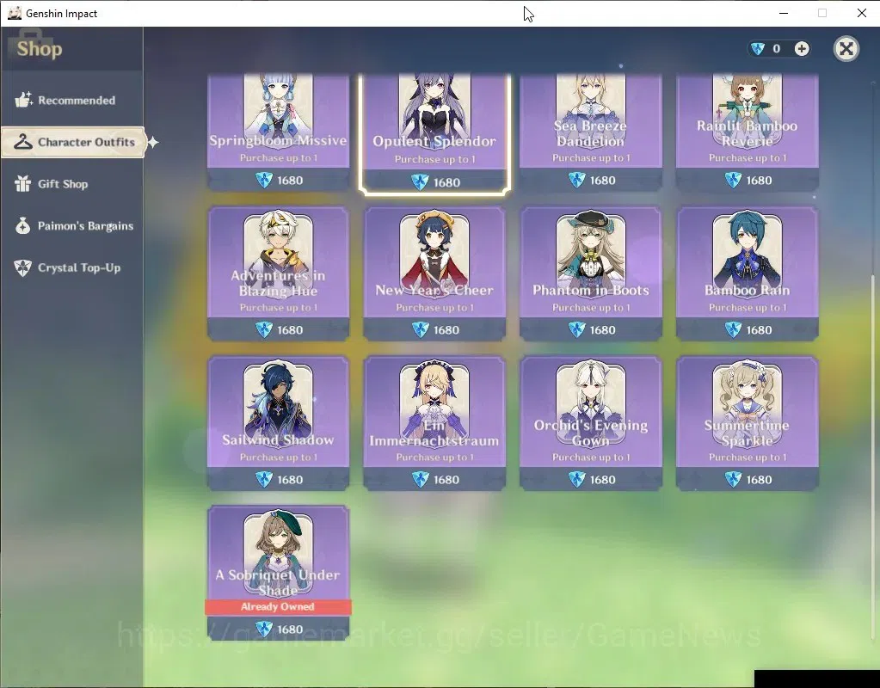Click the Genshin Impact title bar icon
The width and height of the screenshot is (880, 688).
pos(15,13)
